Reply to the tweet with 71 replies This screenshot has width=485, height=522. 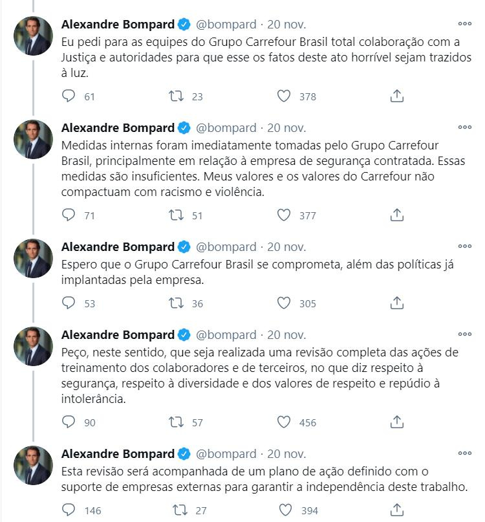pos(69,215)
